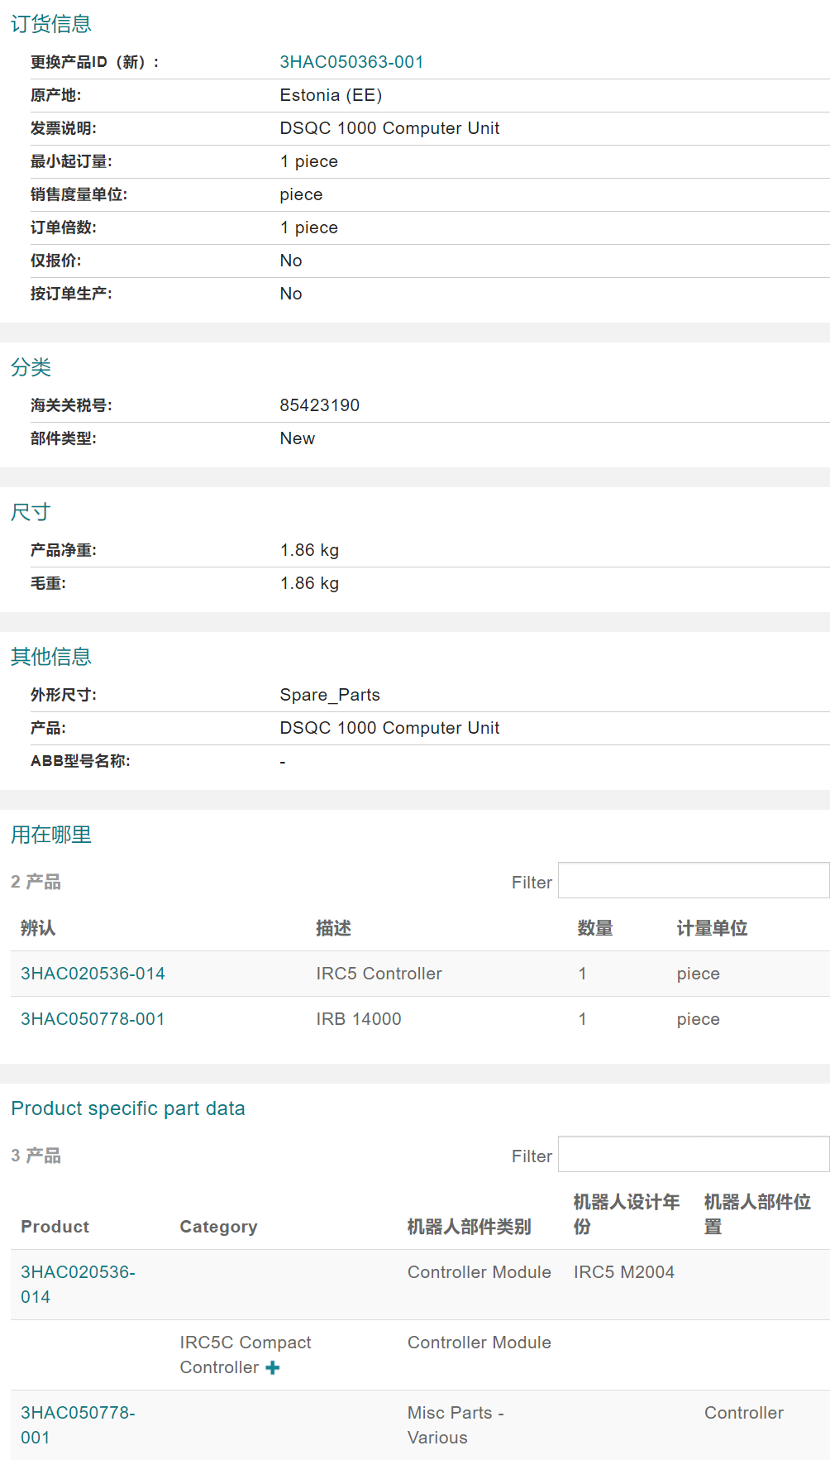
Task: Sort by the 机器人部件位置 column header
Action: [756, 1213]
